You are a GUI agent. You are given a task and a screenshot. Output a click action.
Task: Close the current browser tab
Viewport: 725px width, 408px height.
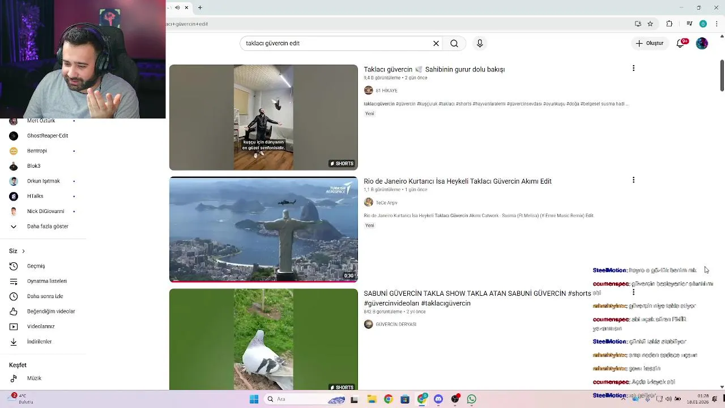pos(186,7)
